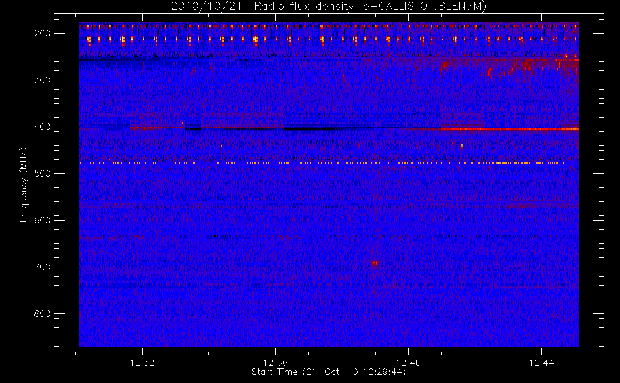Click the 800 frequency tick label
The height and width of the screenshot is (383, 620).
[x=43, y=314]
